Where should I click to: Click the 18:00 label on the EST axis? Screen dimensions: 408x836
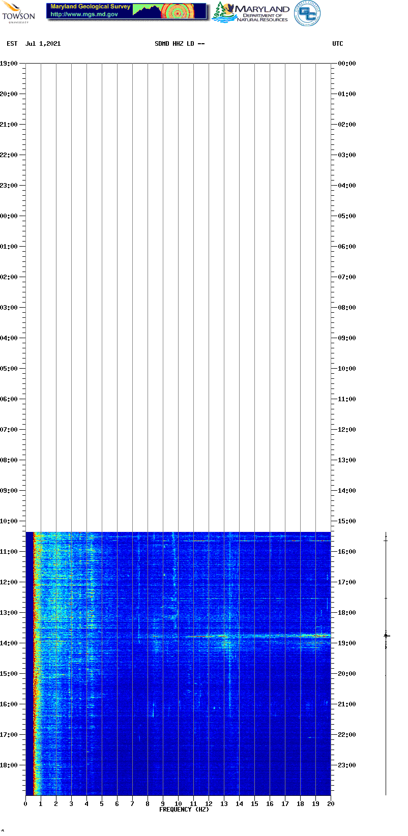(9, 765)
